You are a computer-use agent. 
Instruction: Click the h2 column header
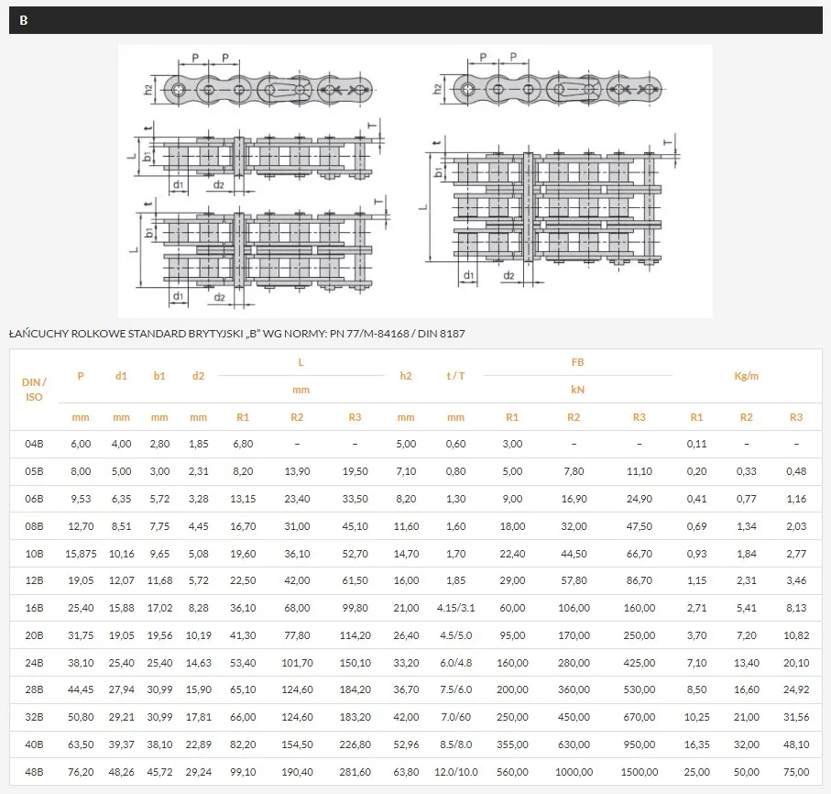pyautogui.click(x=406, y=376)
